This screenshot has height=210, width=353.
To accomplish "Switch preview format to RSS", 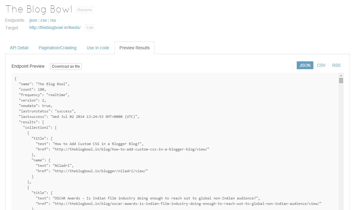I will pos(336,65).
